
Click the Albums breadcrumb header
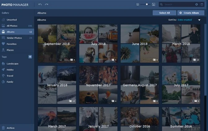click(42, 13)
